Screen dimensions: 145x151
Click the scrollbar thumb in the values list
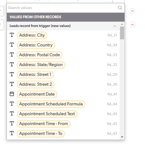122,33
